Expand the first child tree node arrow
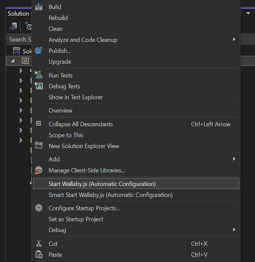Screen dimensions: 255x262 tap(21, 71)
